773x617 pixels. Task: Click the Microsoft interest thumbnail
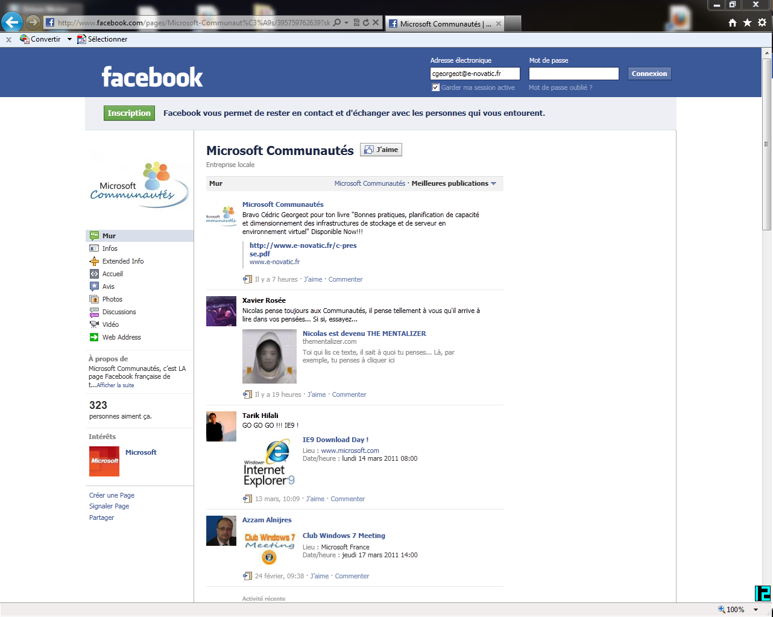coord(104,461)
